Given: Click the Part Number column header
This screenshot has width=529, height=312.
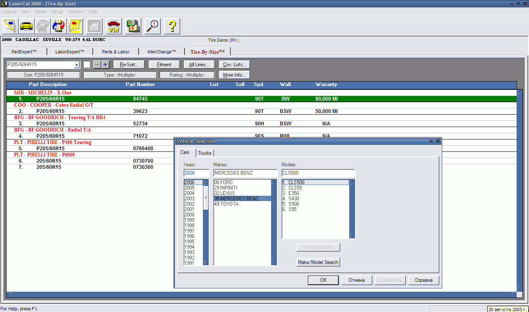Looking at the screenshot, I should (x=140, y=84).
